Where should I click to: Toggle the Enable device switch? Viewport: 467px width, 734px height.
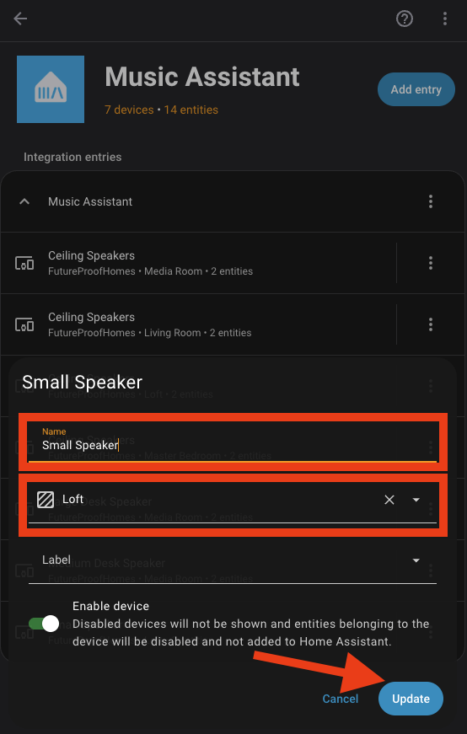pos(44,624)
